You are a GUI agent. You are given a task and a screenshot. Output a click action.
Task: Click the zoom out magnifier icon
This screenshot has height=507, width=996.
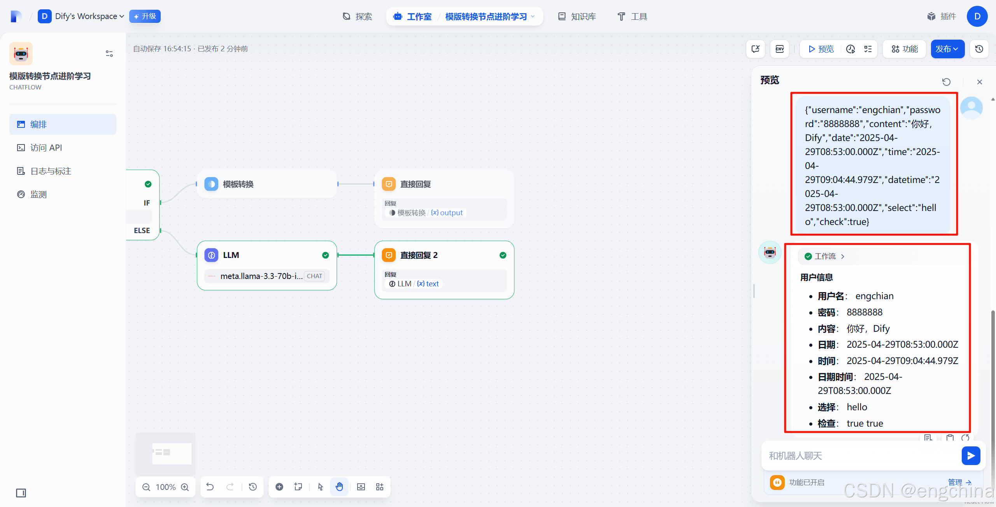click(146, 487)
